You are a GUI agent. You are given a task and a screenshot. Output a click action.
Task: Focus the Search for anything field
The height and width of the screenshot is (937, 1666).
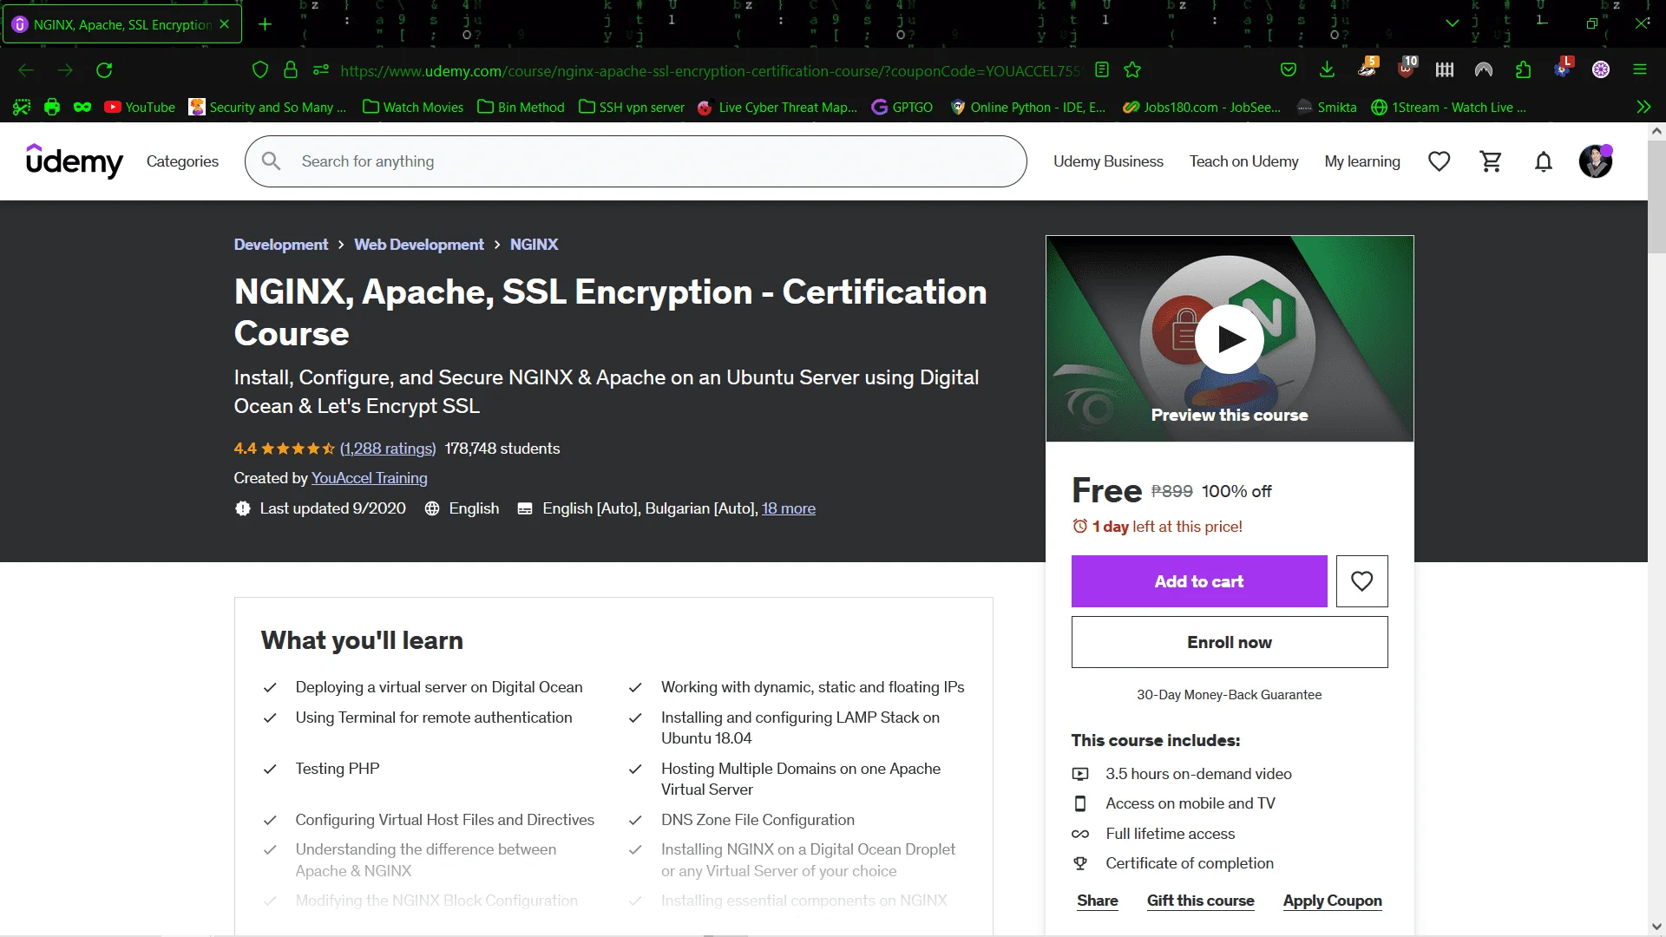pos(636,161)
